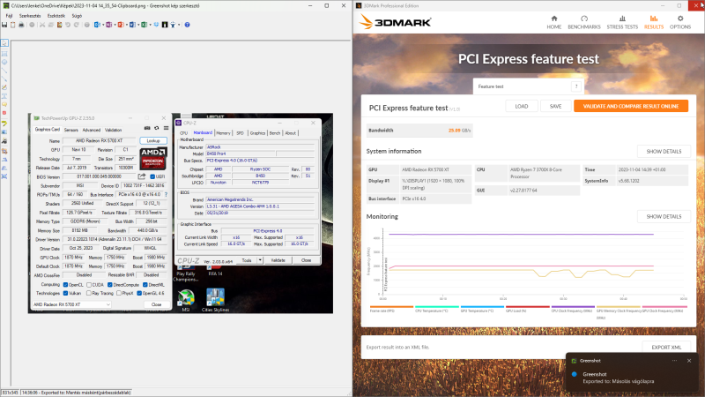
Task: Open 3DMark Options gear
Action: 680,22
